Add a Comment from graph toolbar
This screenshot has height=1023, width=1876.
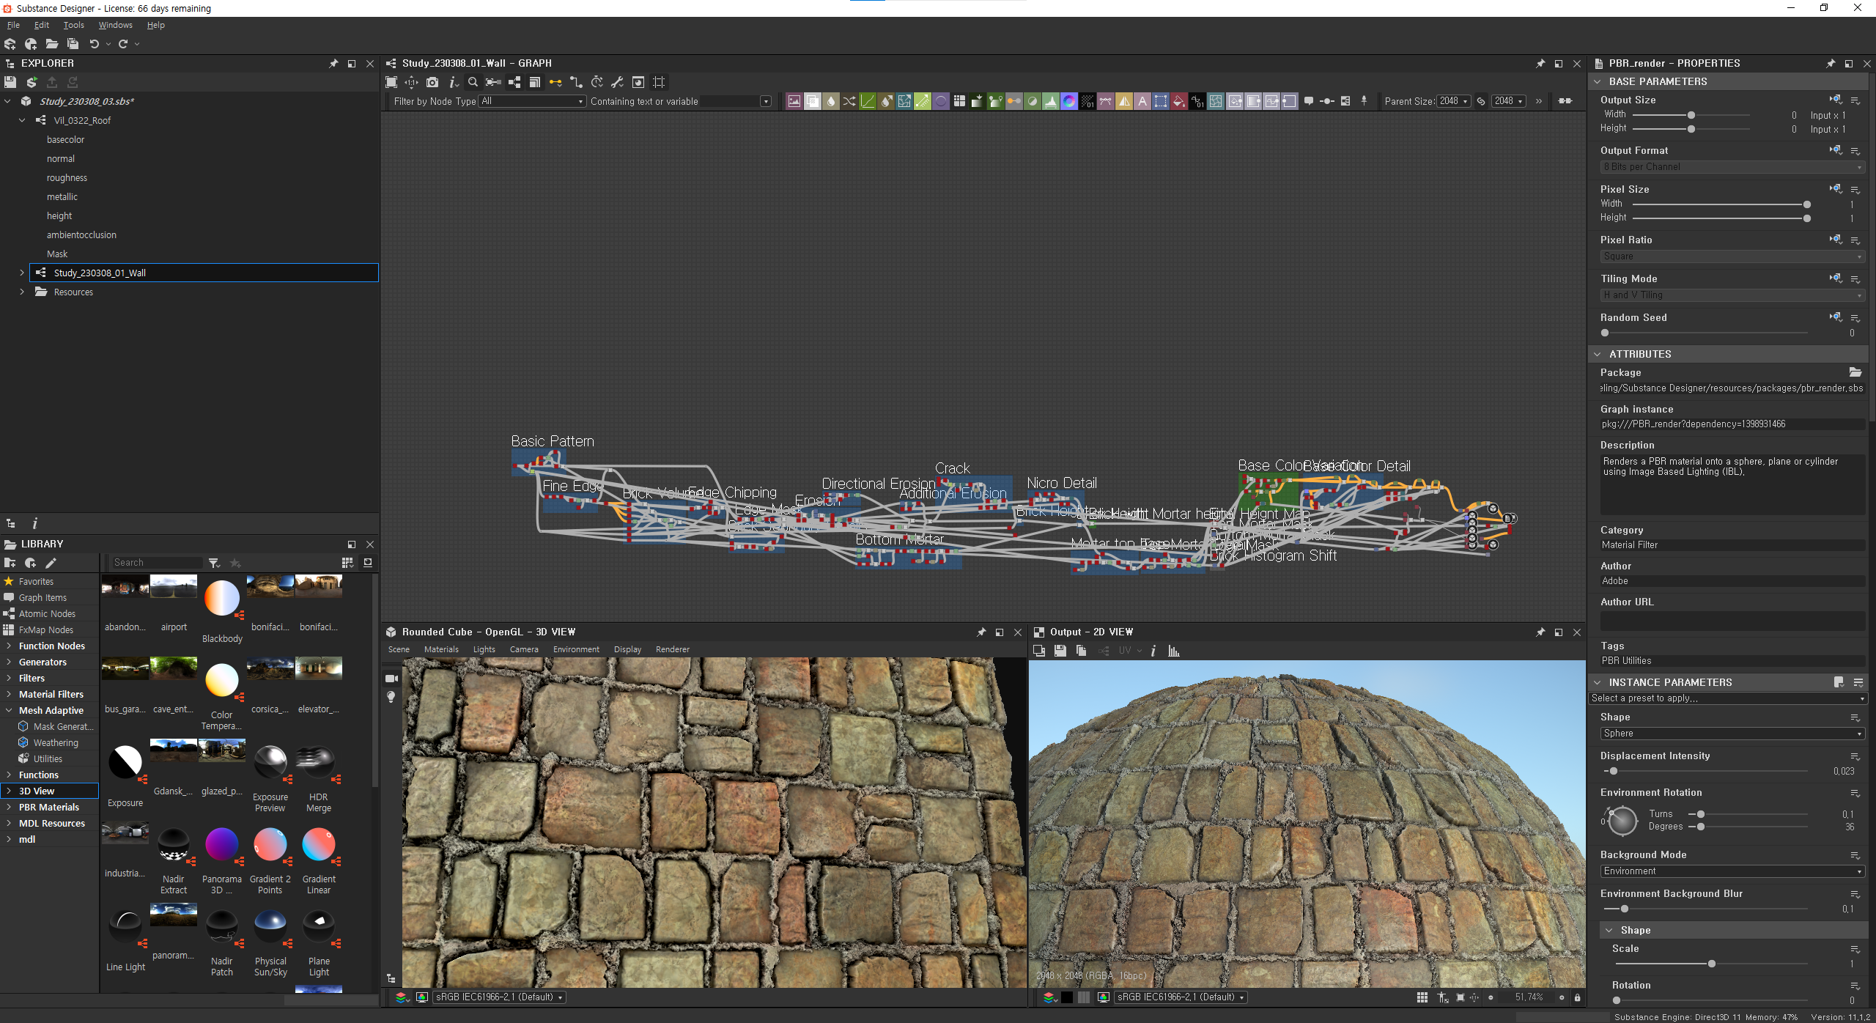(x=1309, y=102)
